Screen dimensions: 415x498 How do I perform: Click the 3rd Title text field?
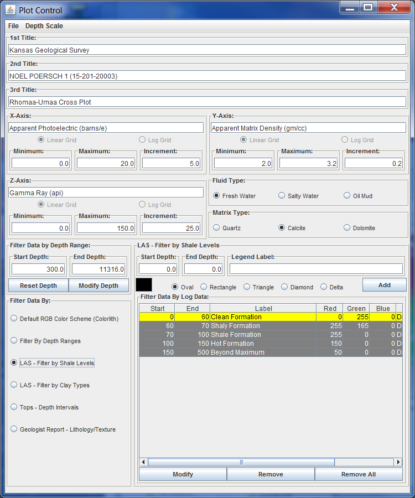tap(207, 102)
